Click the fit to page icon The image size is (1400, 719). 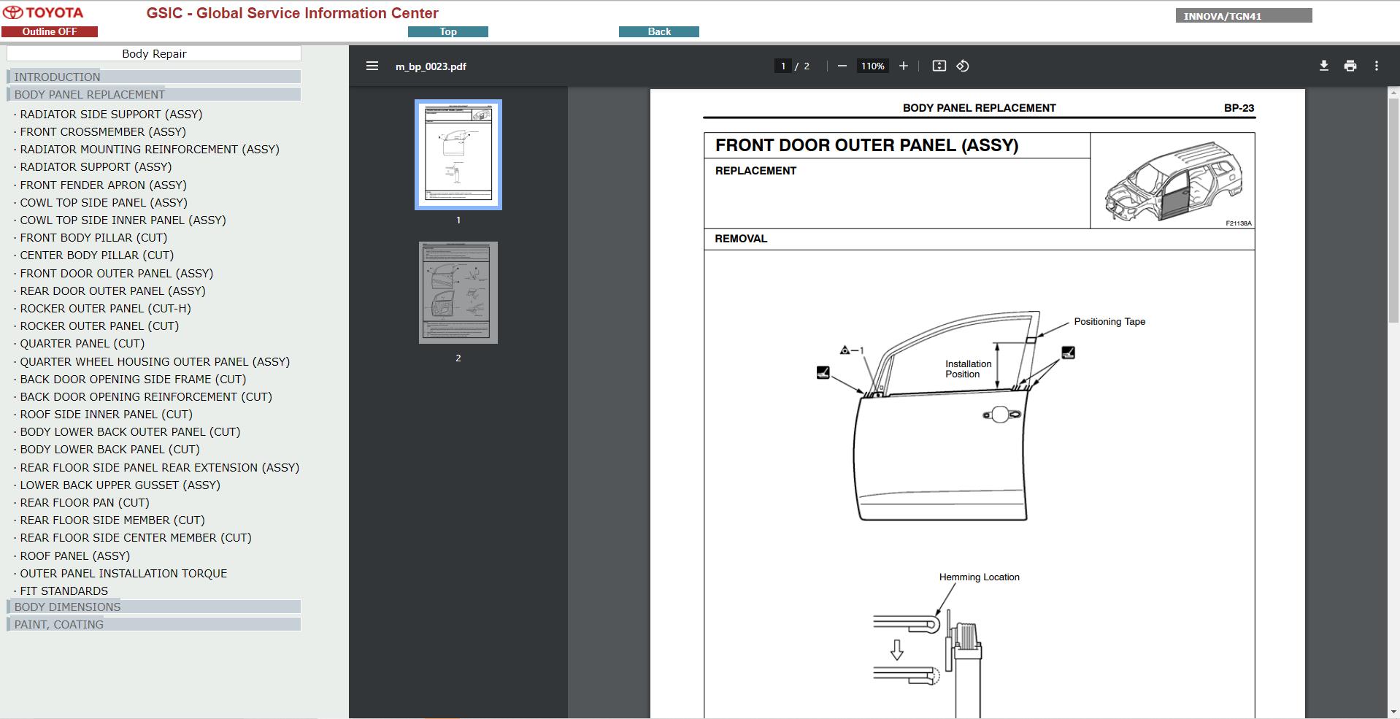click(x=939, y=66)
